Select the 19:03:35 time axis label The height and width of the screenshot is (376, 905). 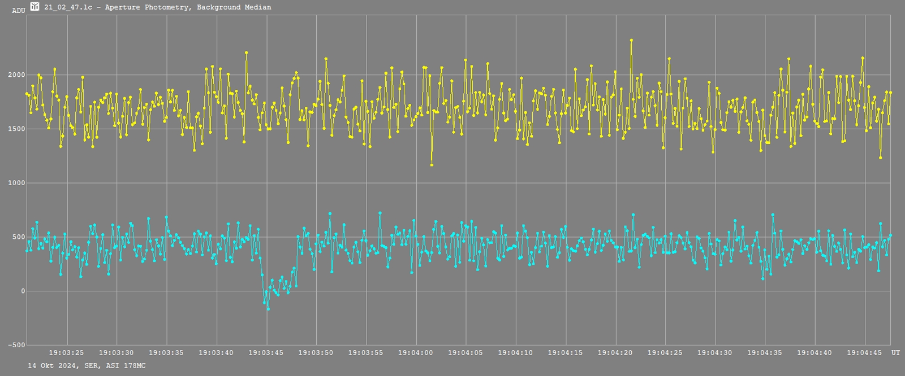(x=166, y=353)
